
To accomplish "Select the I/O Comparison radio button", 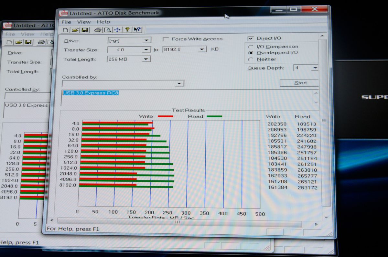I will 250,47.
